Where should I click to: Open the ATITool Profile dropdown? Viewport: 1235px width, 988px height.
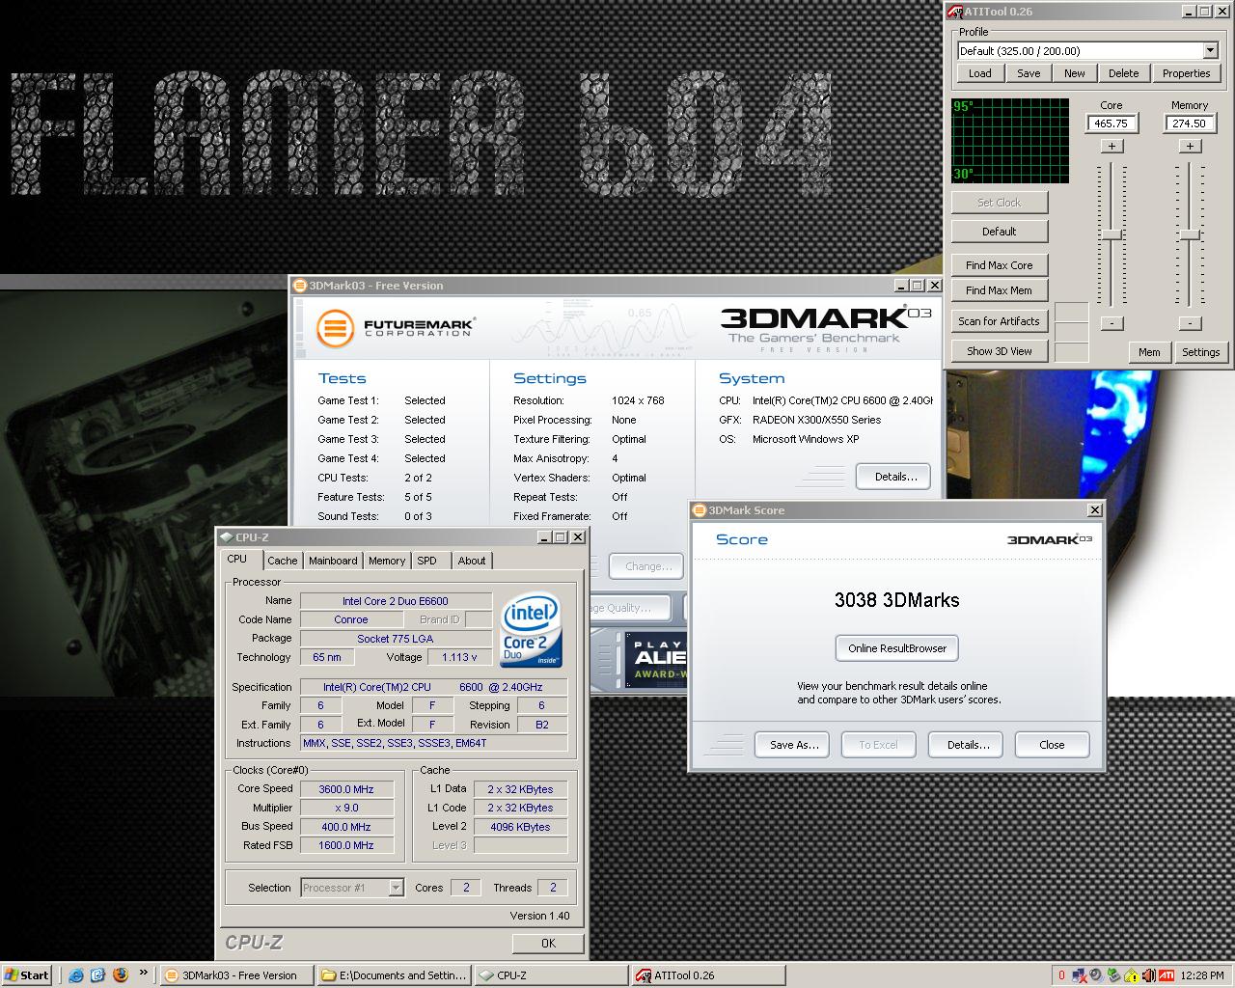[x=1210, y=50]
